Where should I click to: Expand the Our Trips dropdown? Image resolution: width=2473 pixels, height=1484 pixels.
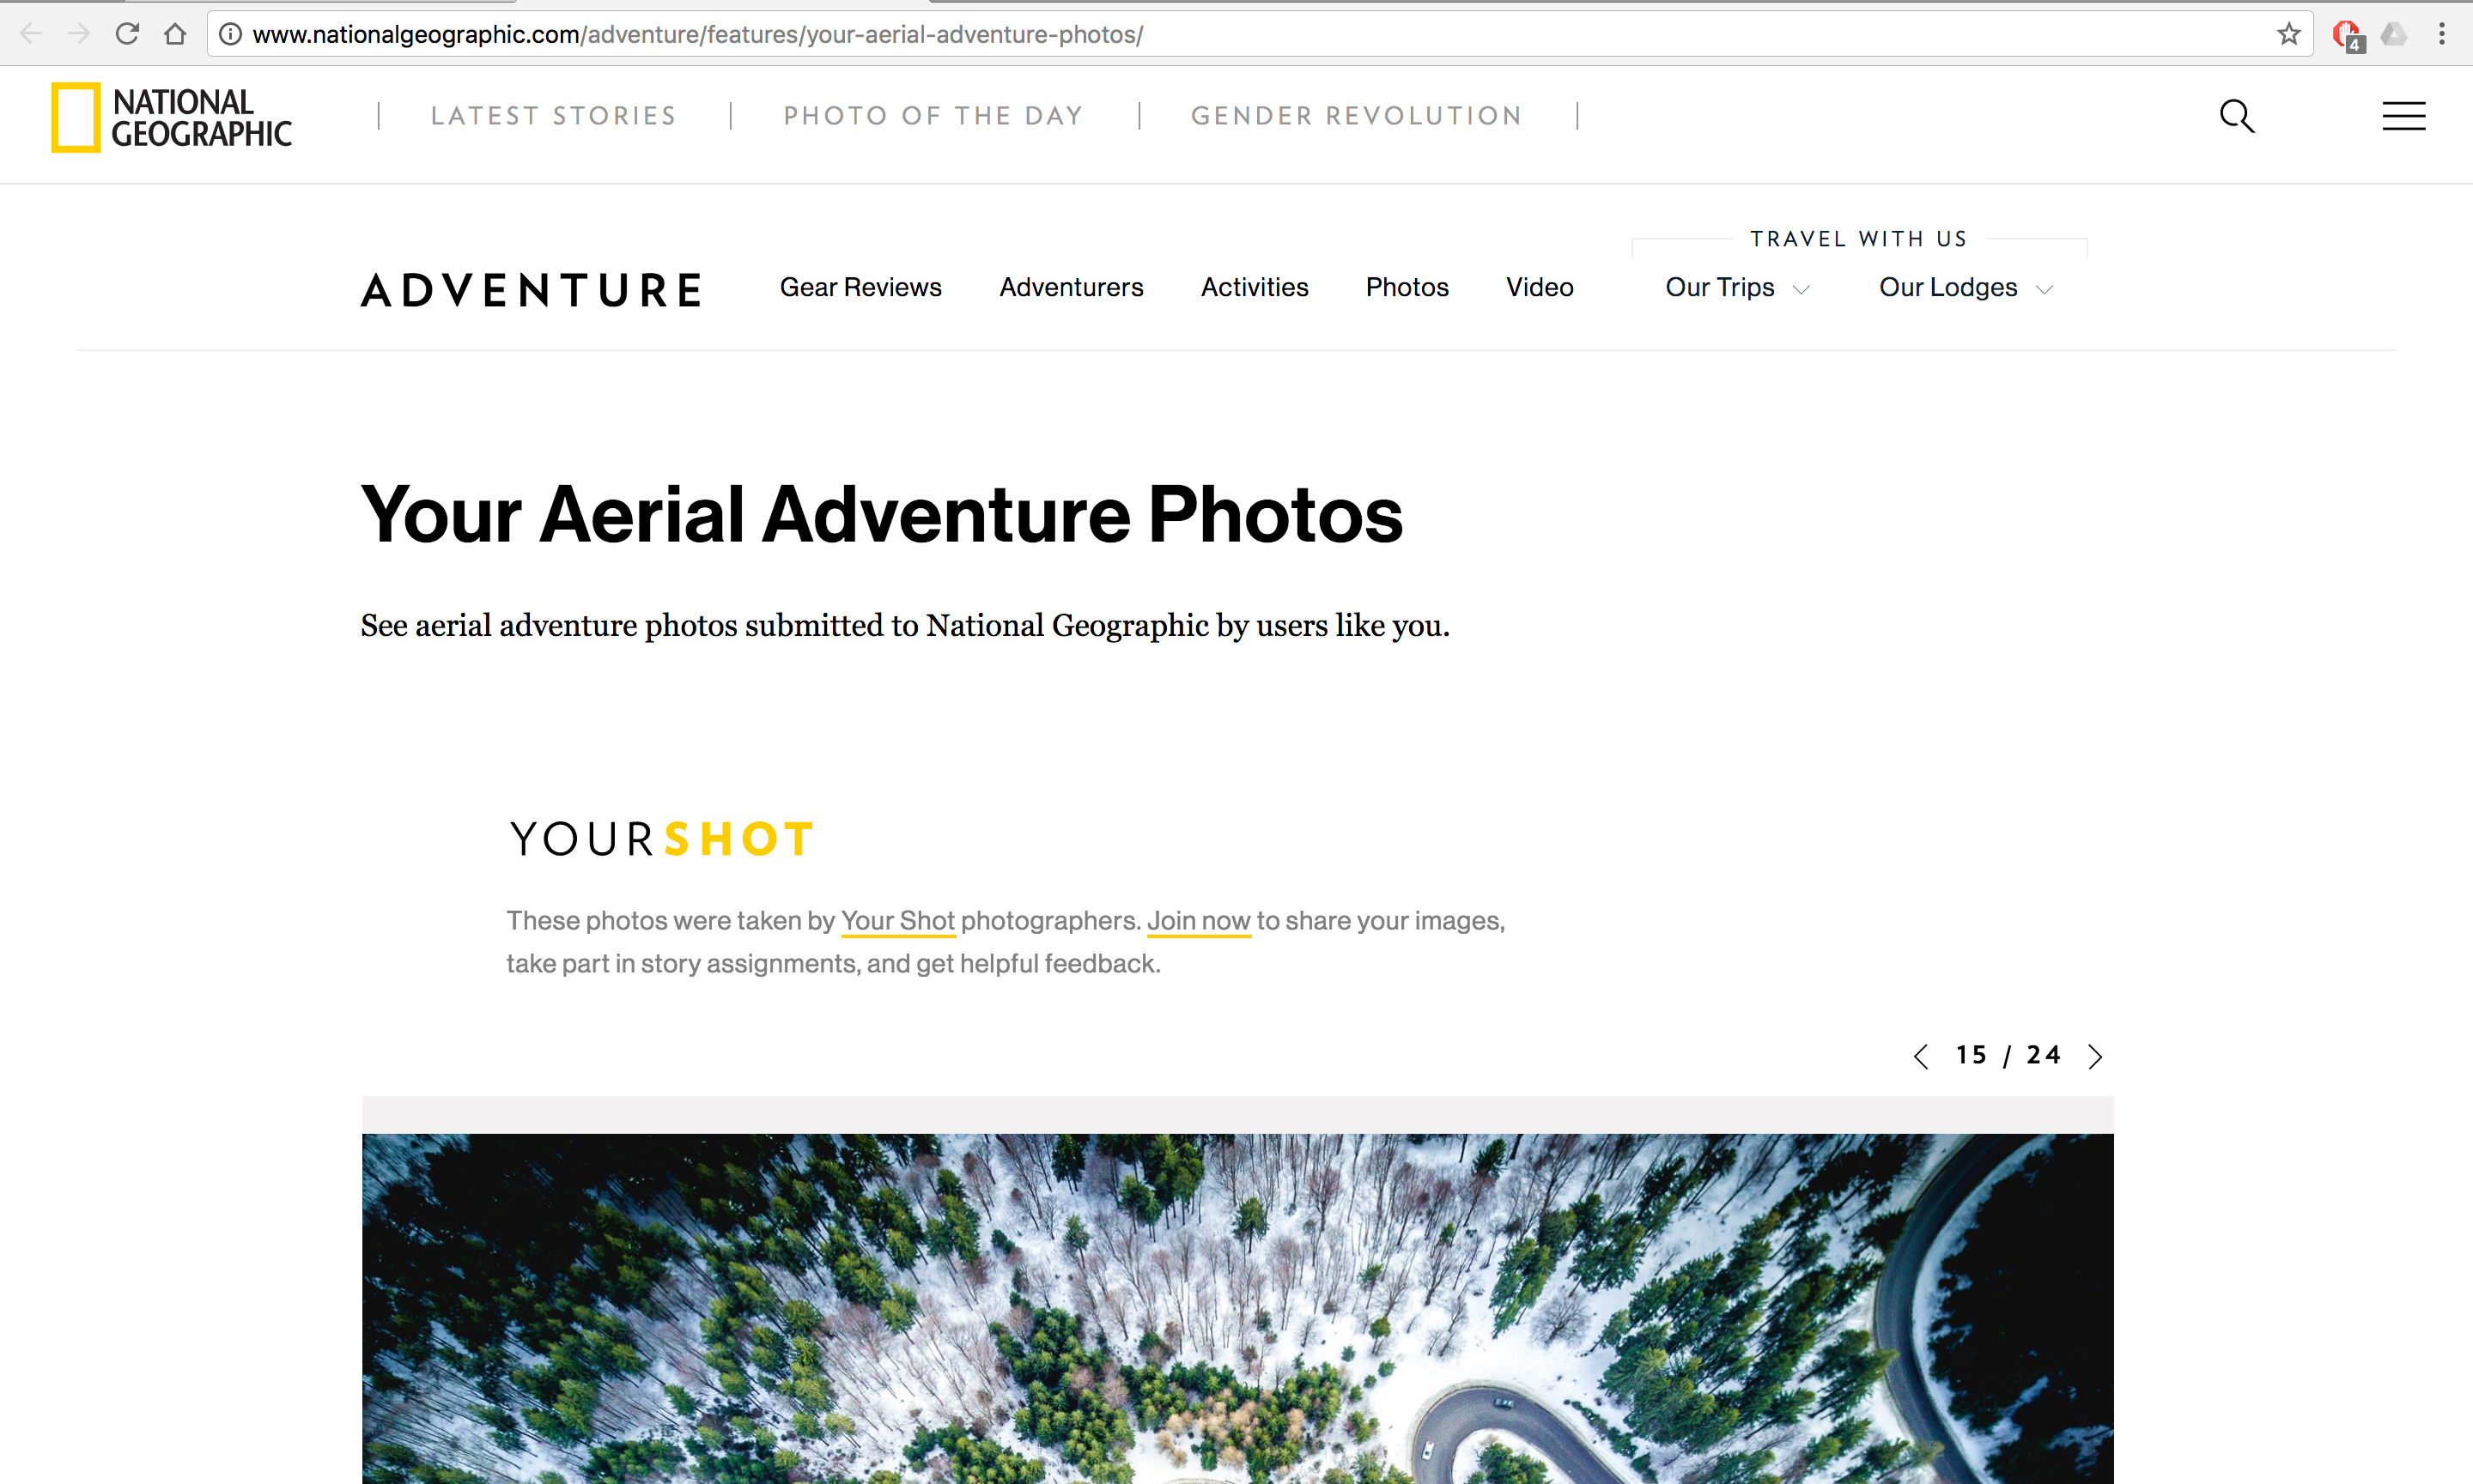[1737, 288]
